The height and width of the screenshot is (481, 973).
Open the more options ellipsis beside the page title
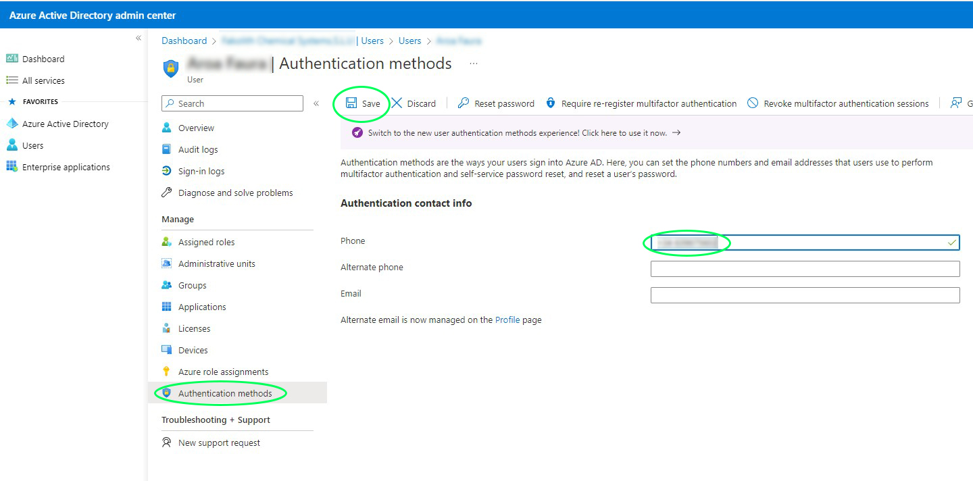tap(474, 64)
